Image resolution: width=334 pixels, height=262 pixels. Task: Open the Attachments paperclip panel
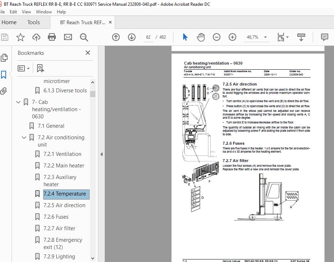coord(4,91)
